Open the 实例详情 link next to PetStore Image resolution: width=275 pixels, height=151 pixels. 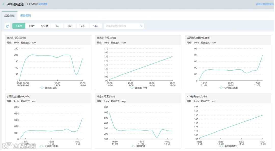pyautogui.click(x=43, y=4)
